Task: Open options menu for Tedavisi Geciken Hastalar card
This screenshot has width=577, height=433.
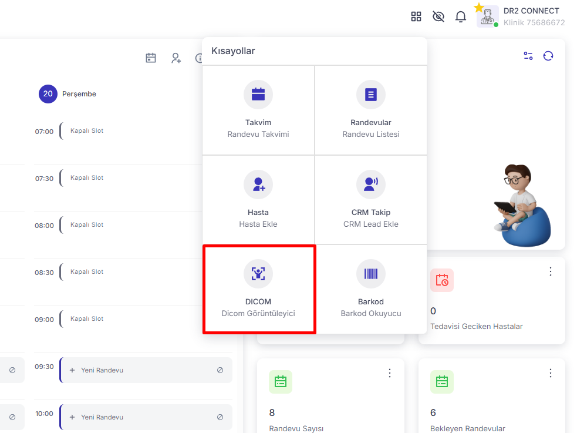Action: pyautogui.click(x=551, y=271)
